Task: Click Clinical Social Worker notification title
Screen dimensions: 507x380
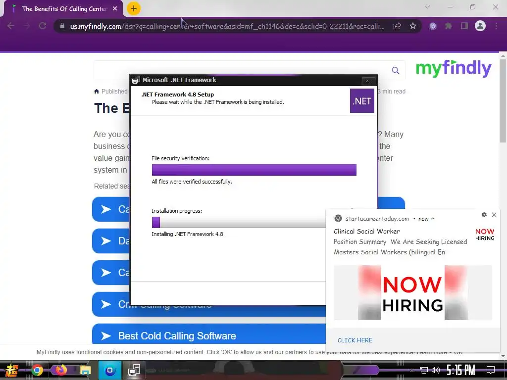Action: 367,232
